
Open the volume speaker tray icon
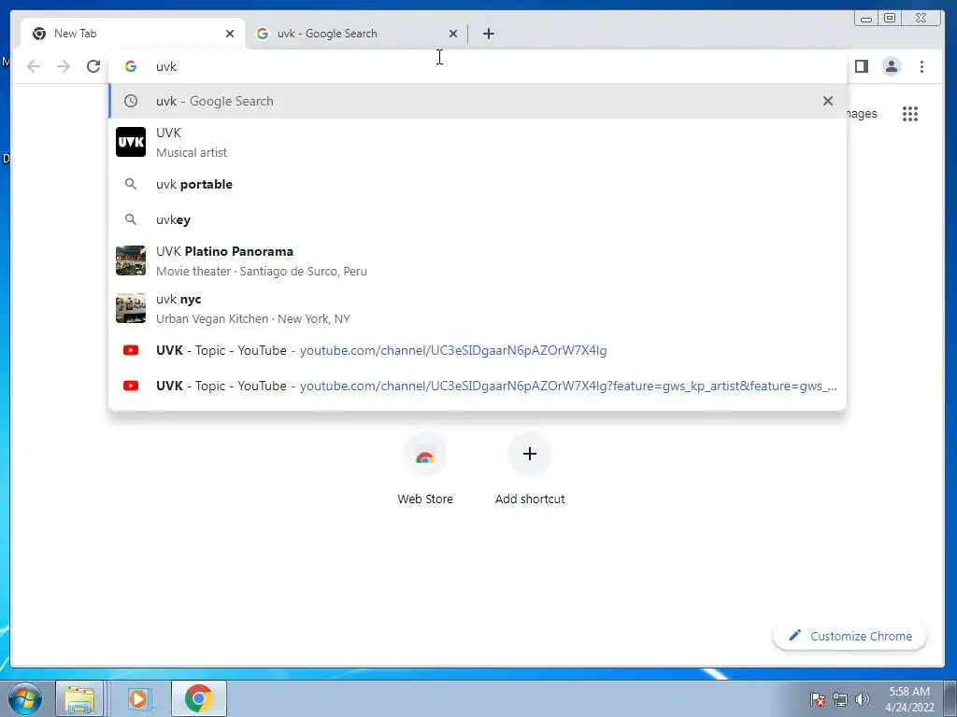click(x=862, y=699)
